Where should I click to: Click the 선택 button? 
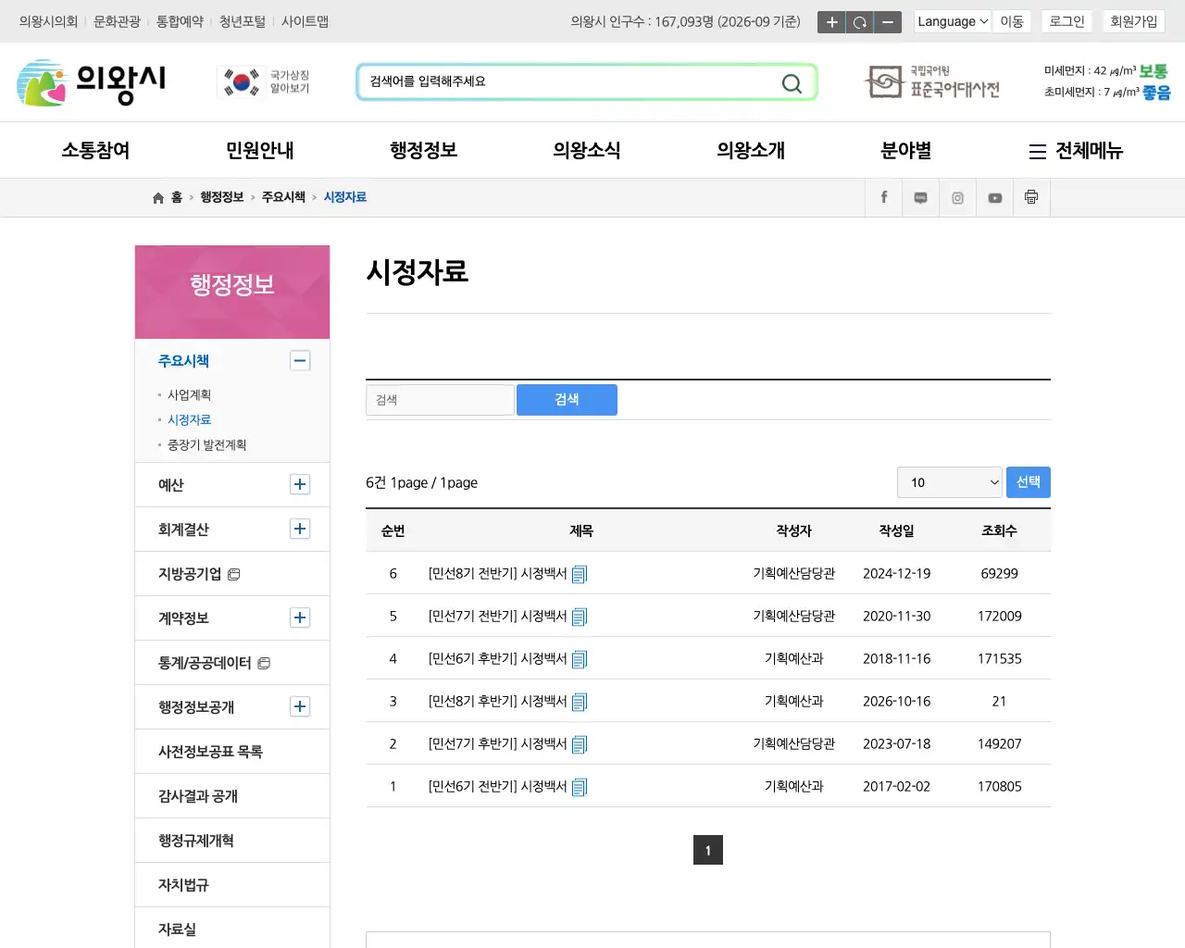pyautogui.click(x=1029, y=482)
